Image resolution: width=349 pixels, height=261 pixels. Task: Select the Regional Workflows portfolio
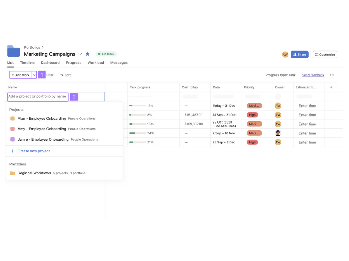(64, 173)
